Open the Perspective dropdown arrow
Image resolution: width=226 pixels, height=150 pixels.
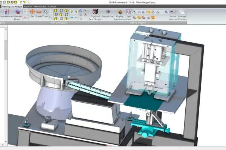tap(108, 19)
